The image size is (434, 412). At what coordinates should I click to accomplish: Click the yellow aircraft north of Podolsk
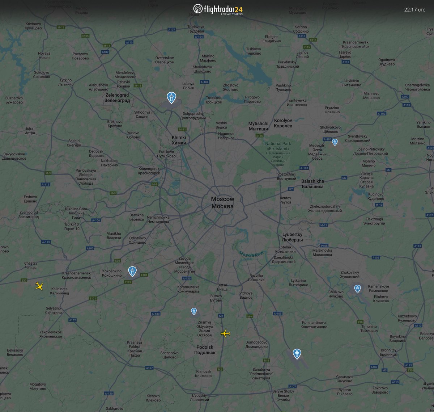[225, 333]
